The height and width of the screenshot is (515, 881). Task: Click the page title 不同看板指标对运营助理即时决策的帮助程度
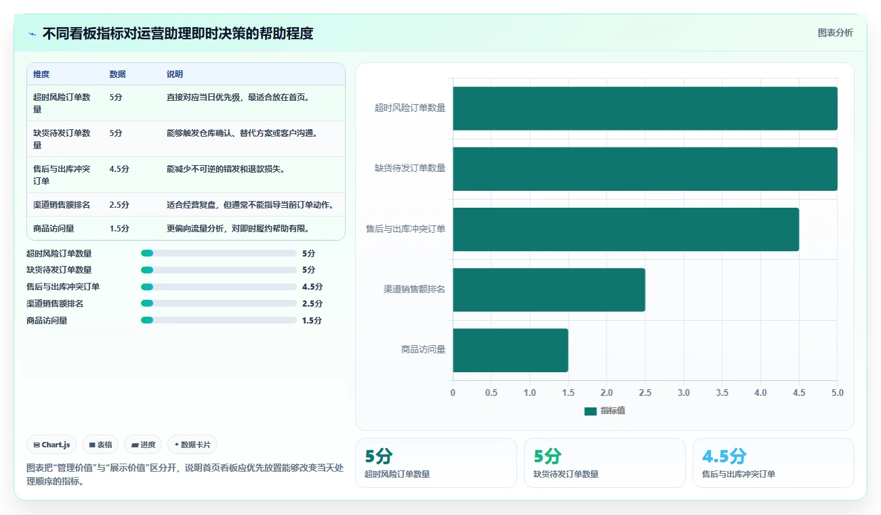click(x=178, y=34)
